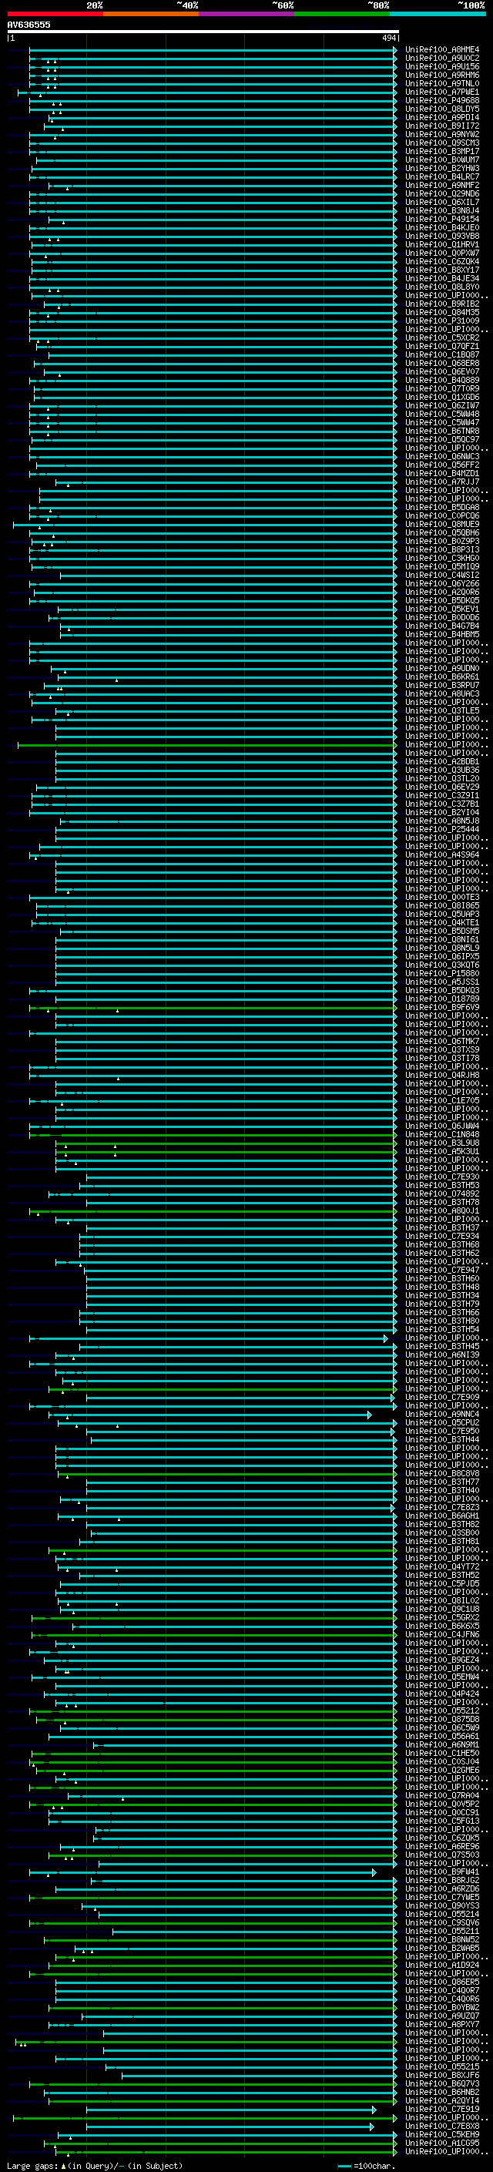Select hit label UniRef100_C4WSI2
The width and height of the screenshot is (493, 2172).
click(x=442, y=575)
